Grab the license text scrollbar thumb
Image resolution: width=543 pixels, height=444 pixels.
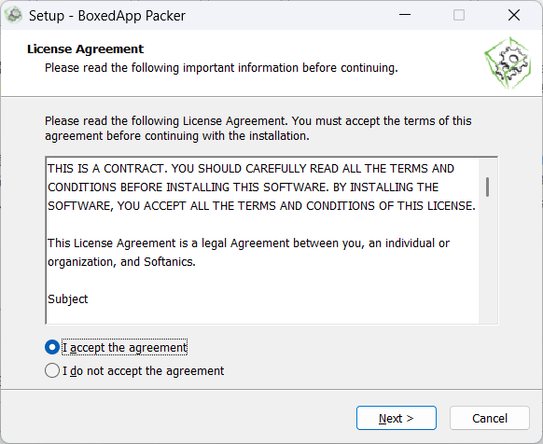click(x=488, y=187)
